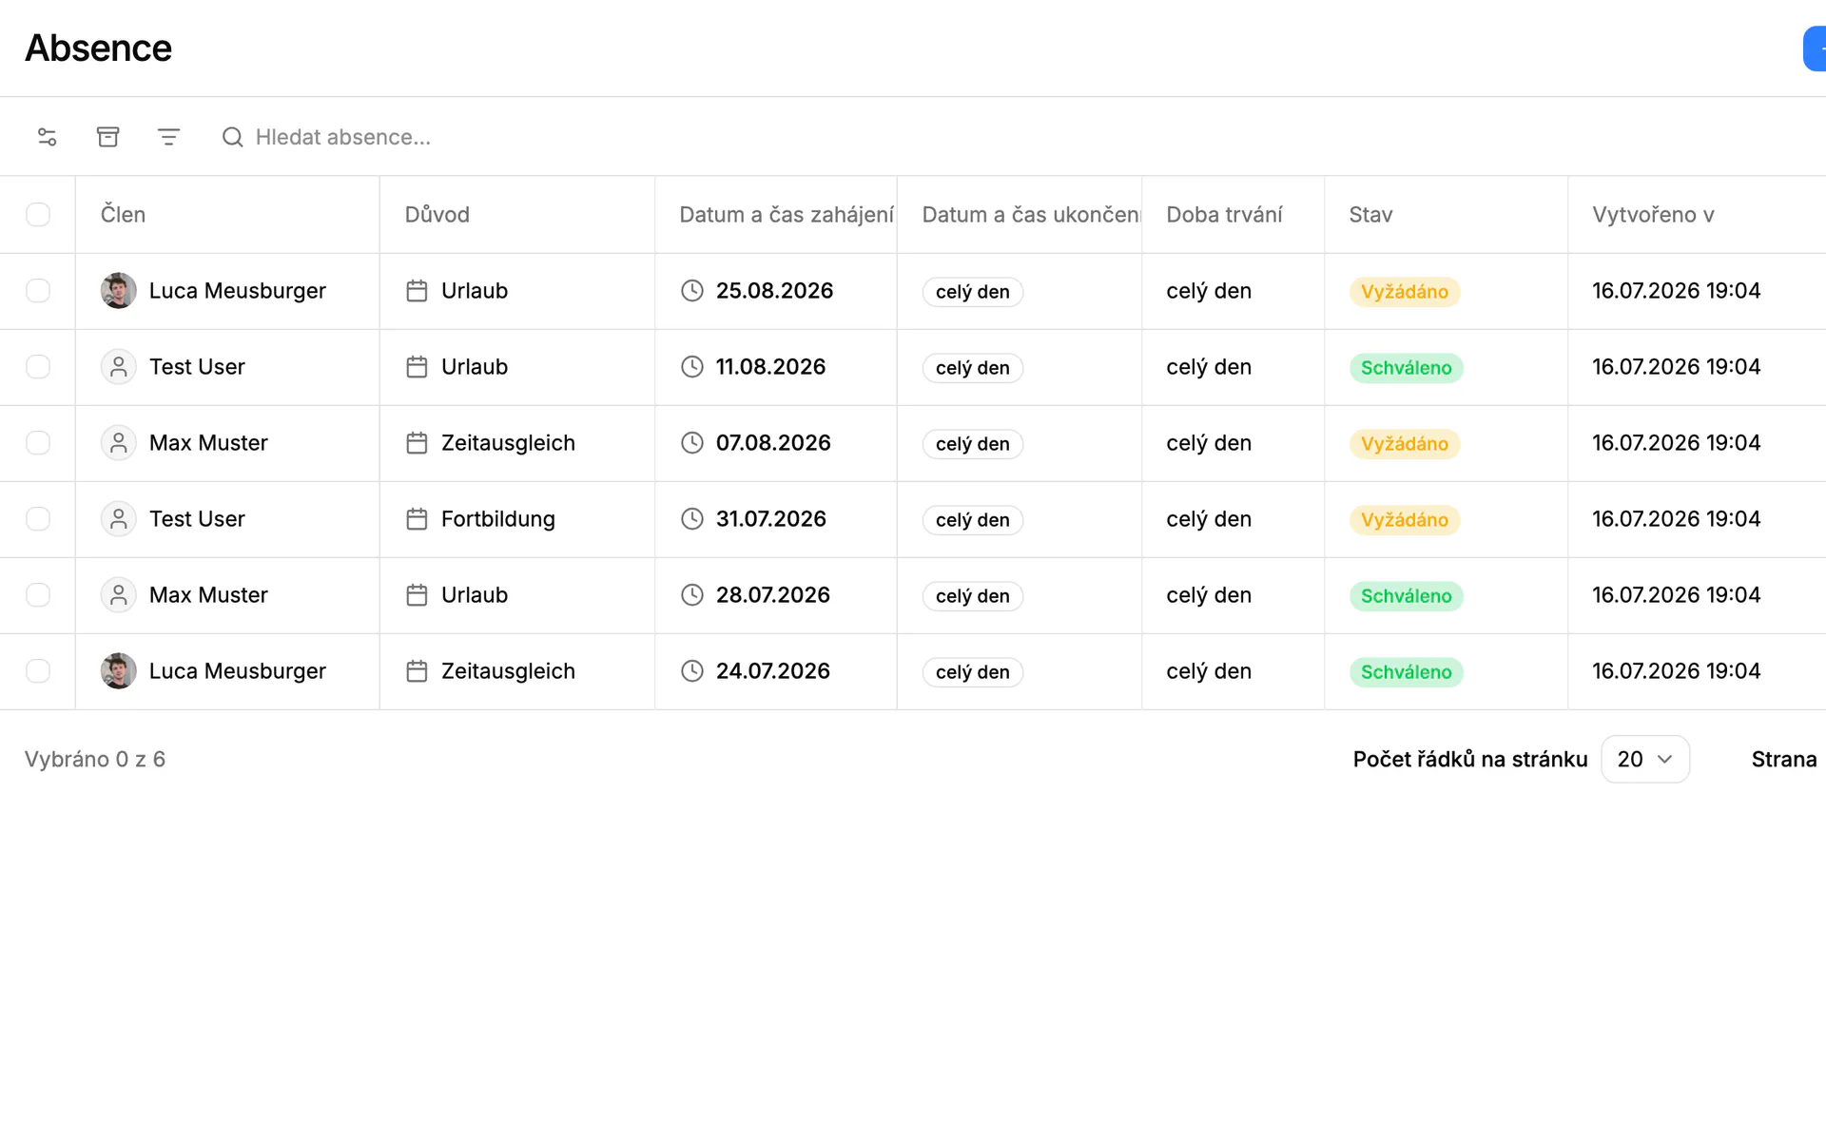Click the clock icon beside 11.08.2026

[692, 367]
